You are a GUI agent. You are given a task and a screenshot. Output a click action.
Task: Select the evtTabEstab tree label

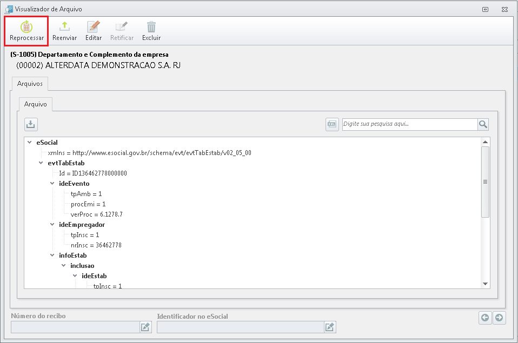point(66,163)
